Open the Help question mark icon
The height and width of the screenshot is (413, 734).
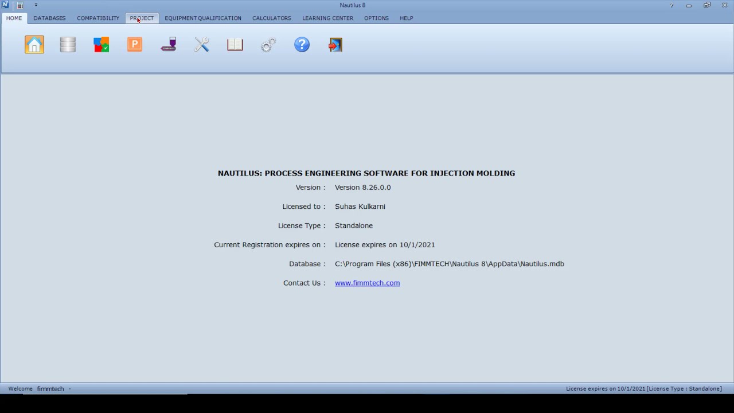click(x=302, y=45)
